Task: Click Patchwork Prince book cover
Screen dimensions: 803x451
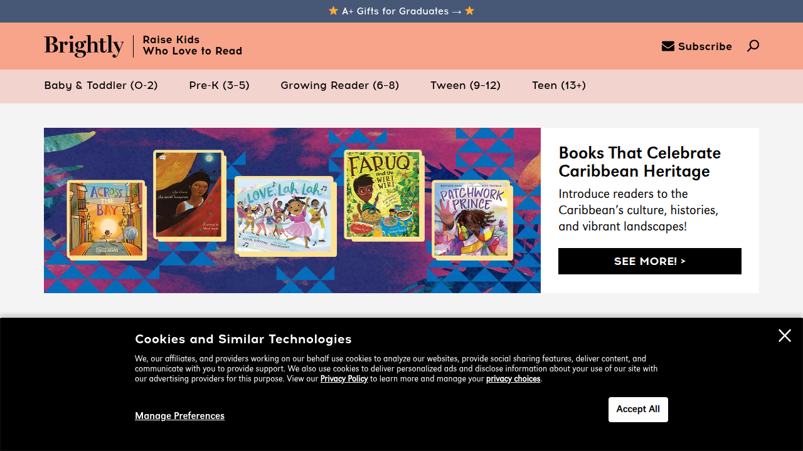Action: pyautogui.click(x=472, y=220)
